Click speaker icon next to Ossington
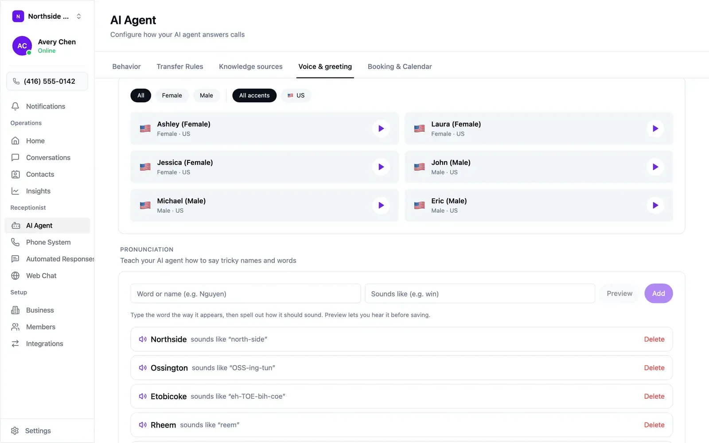Image resolution: width=709 pixels, height=443 pixels. pyautogui.click(x=143, y=368)
